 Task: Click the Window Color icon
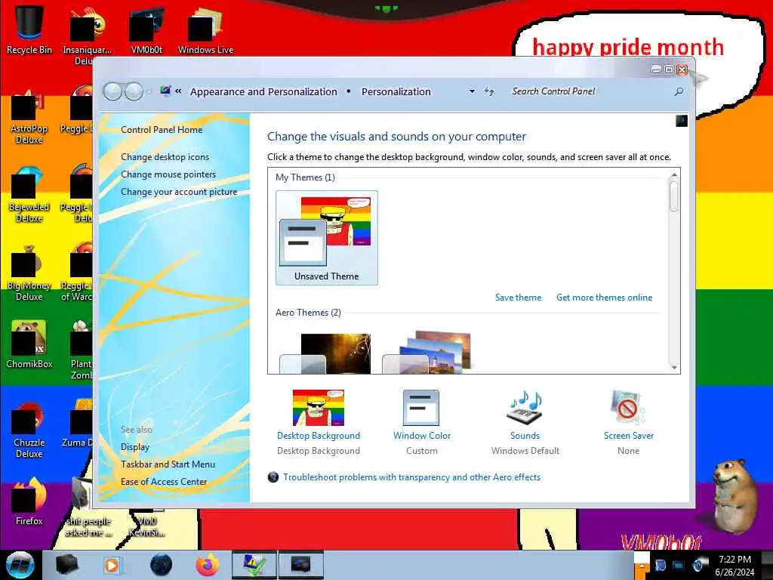click(x=421, y=408)
